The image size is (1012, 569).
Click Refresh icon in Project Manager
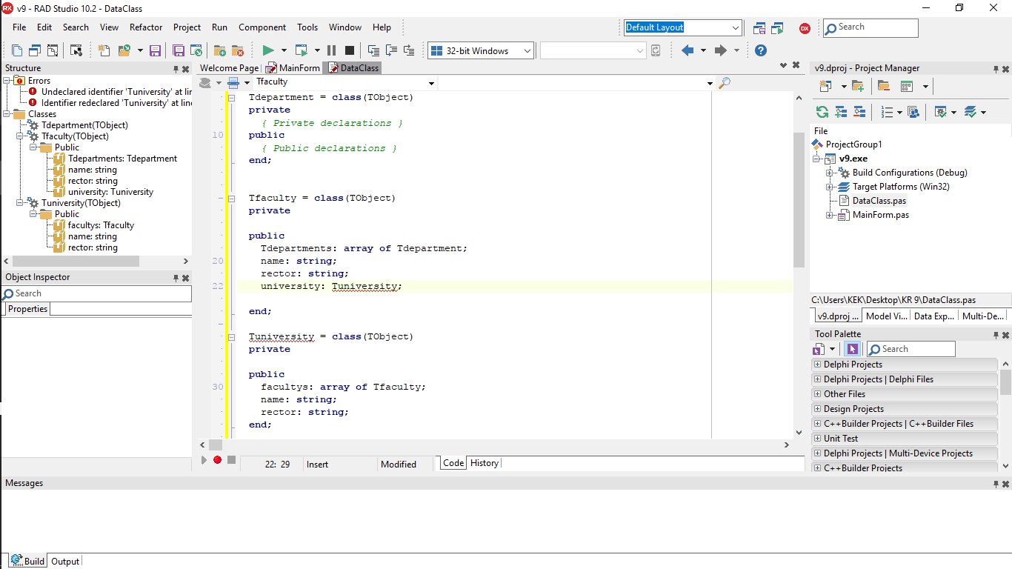822,112
